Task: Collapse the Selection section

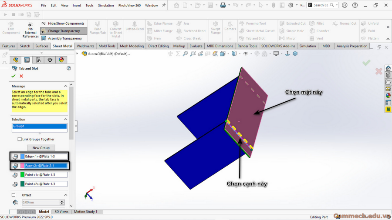Action: pos(65,120)
